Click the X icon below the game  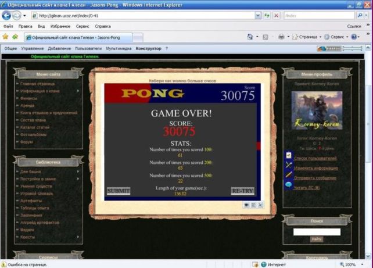point(260,205)
